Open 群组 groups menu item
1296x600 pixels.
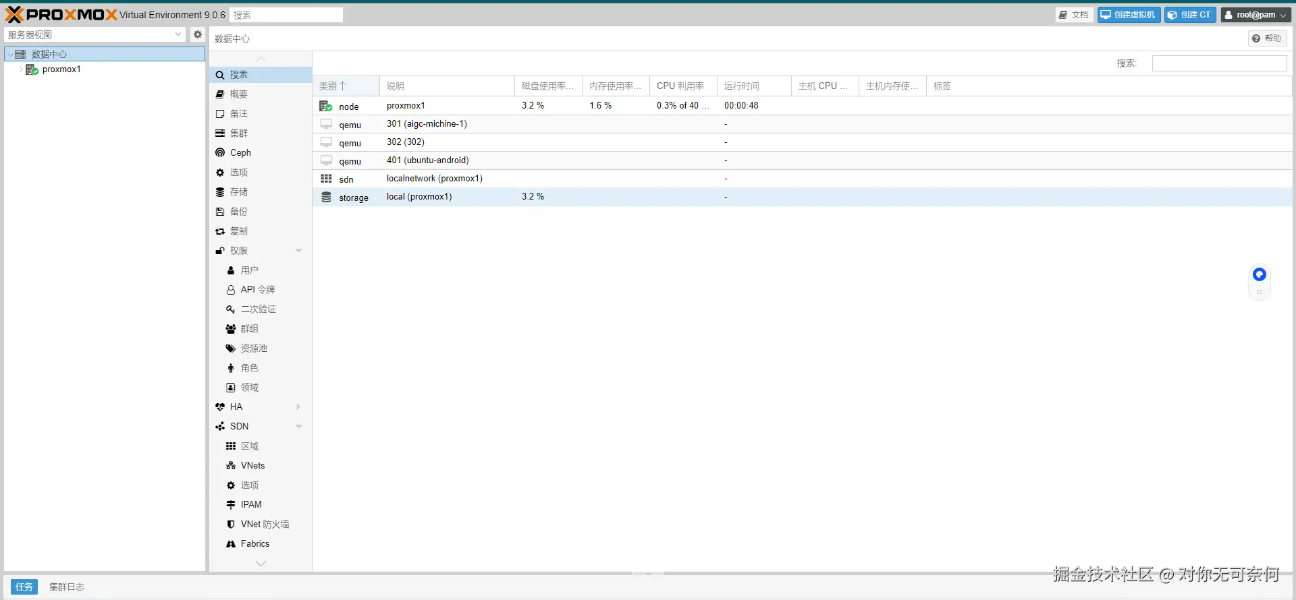pyautogui.click(x=261, y=329)
